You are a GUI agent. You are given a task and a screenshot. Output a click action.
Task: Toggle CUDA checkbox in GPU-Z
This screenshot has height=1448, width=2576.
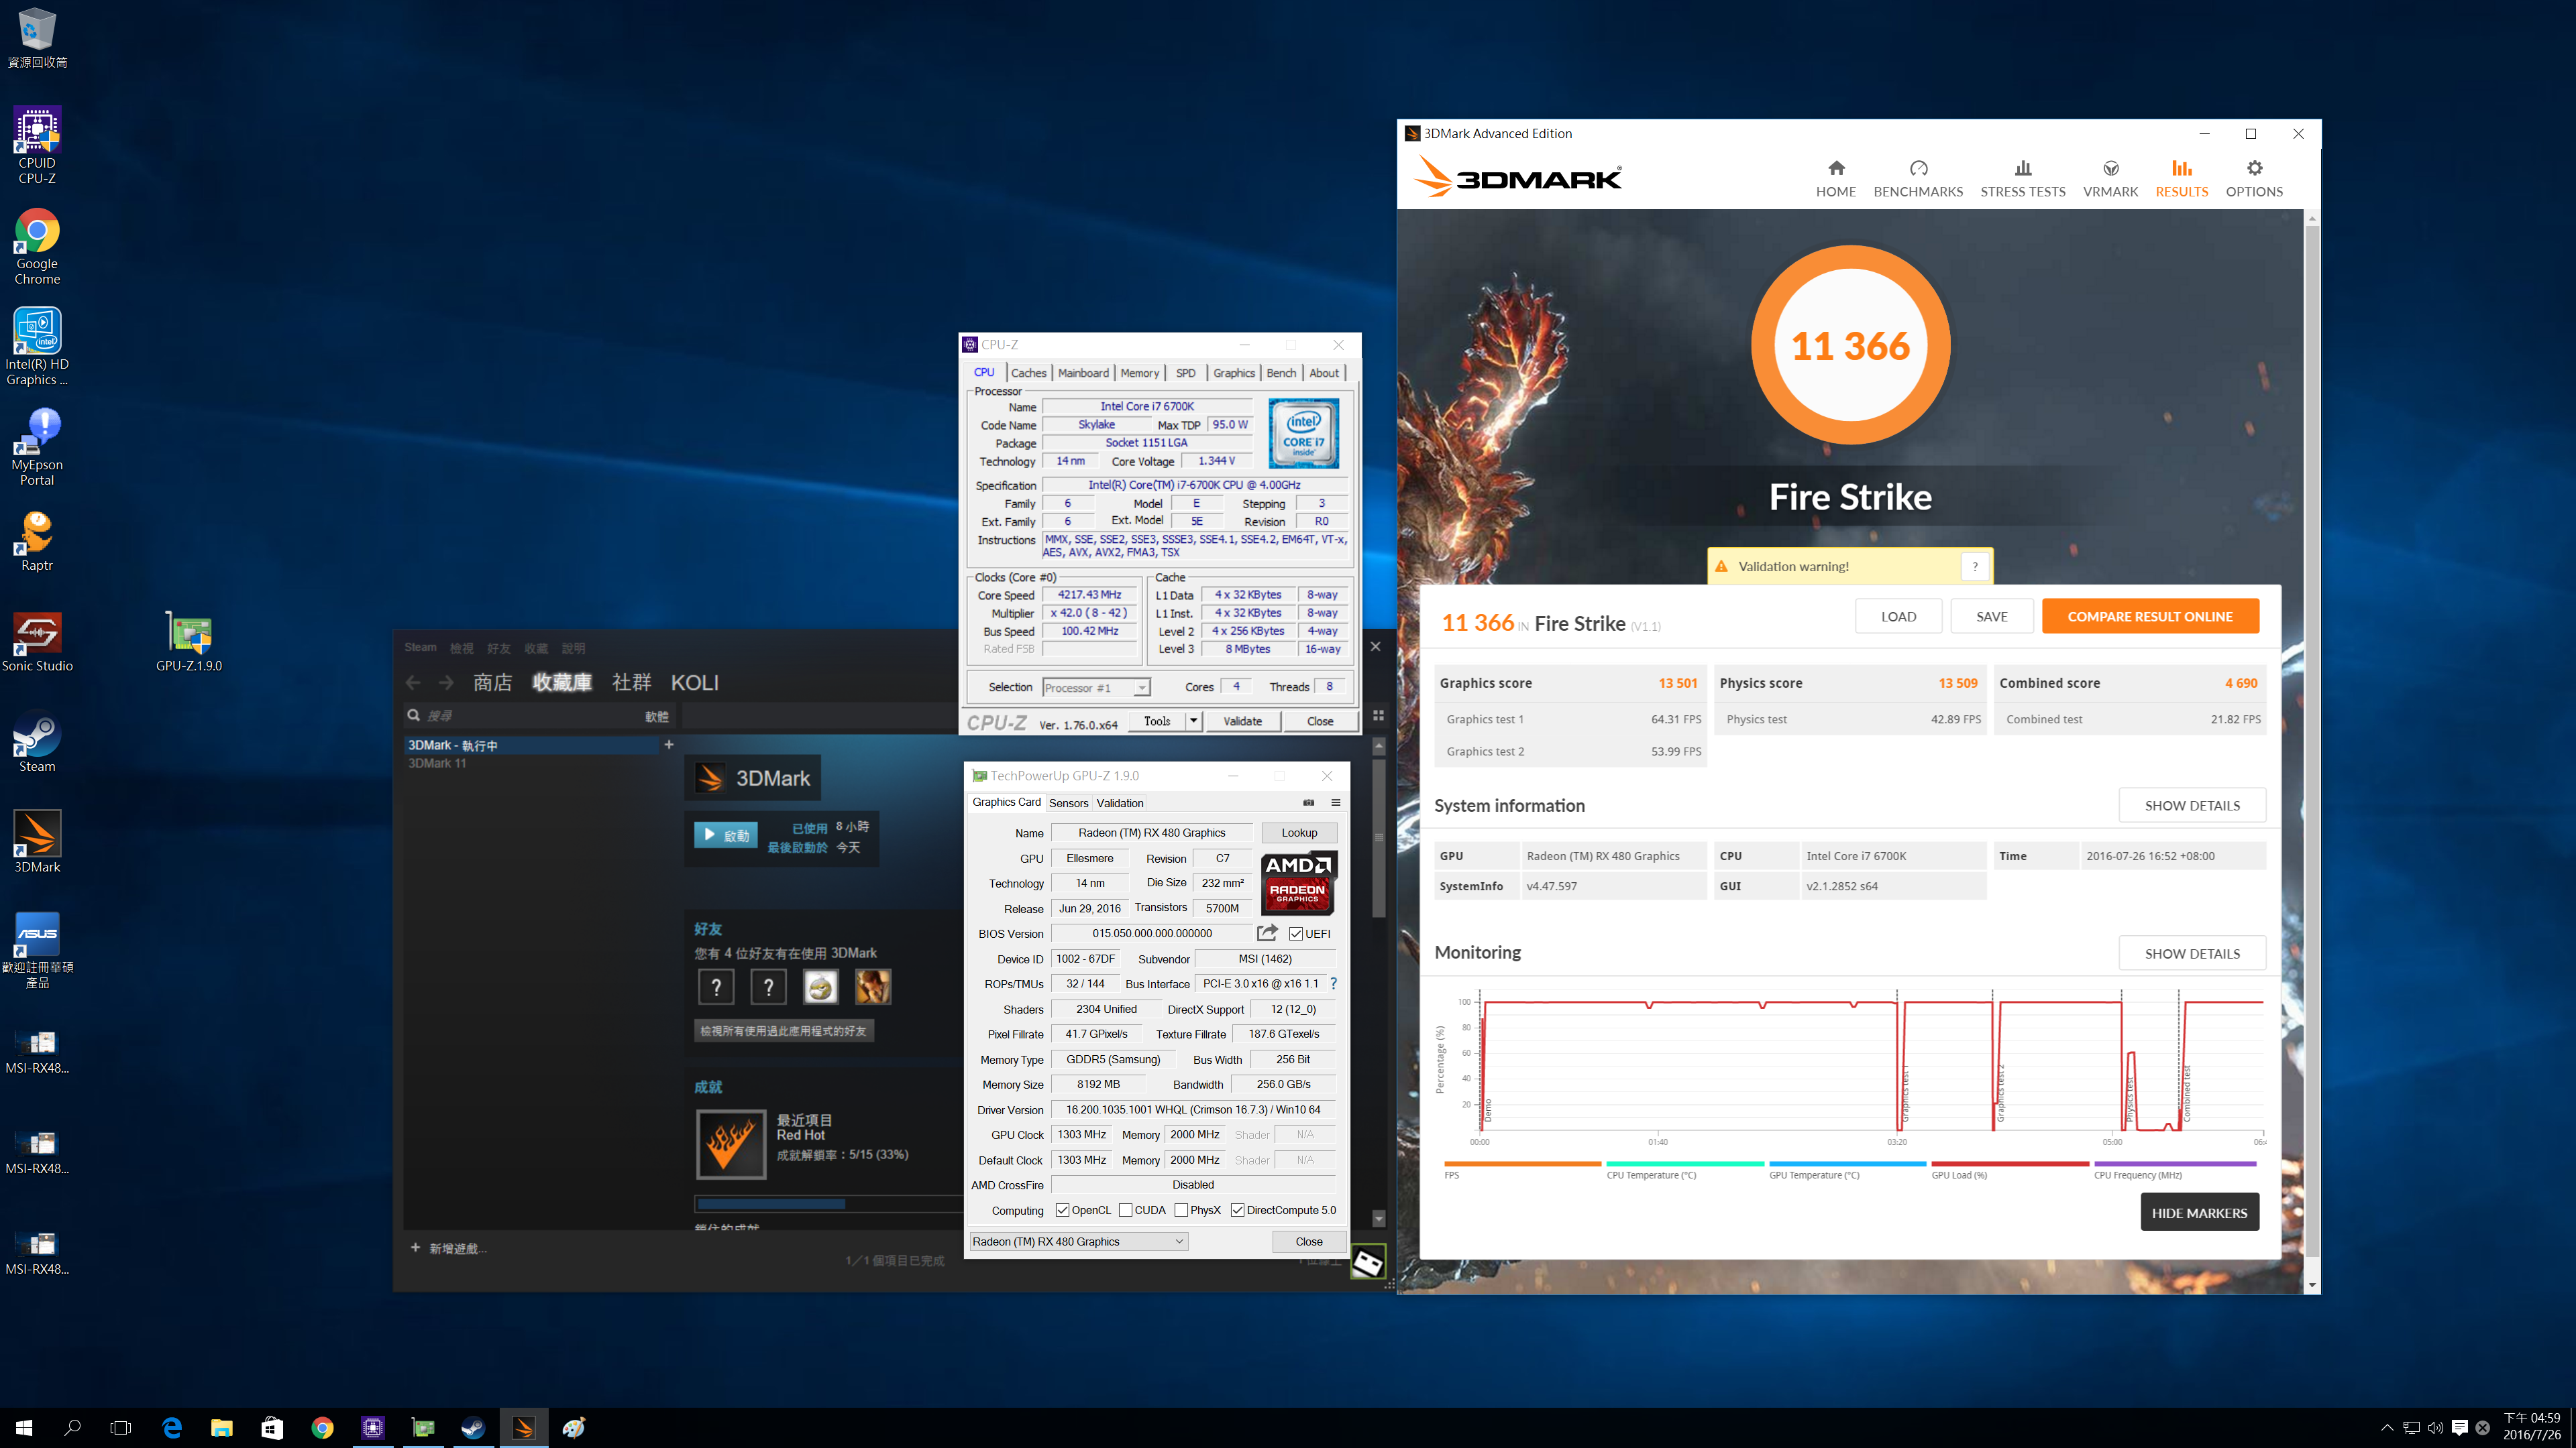[x=1125, y=1210]
